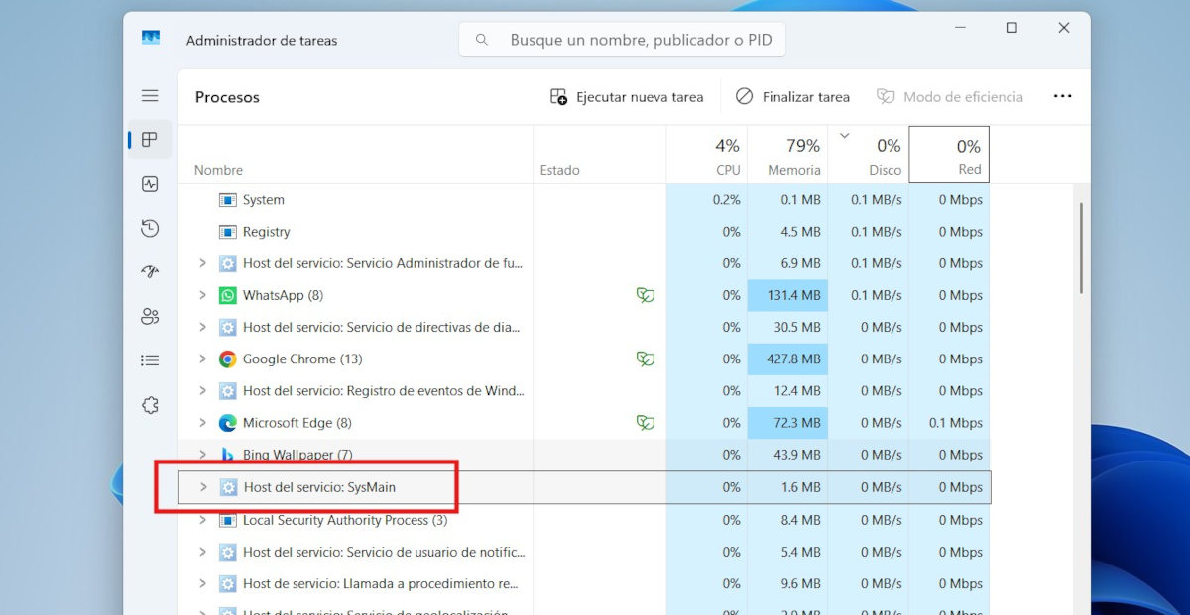Open the Services sidebar icon
The width and height of the screenshot is (1190, 615).
coord(150,405)
